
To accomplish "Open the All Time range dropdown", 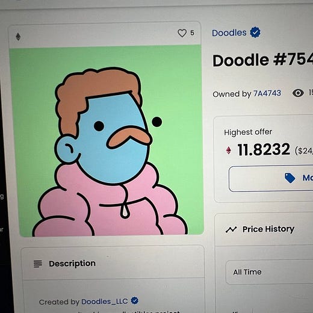I will tap(270, 272).
